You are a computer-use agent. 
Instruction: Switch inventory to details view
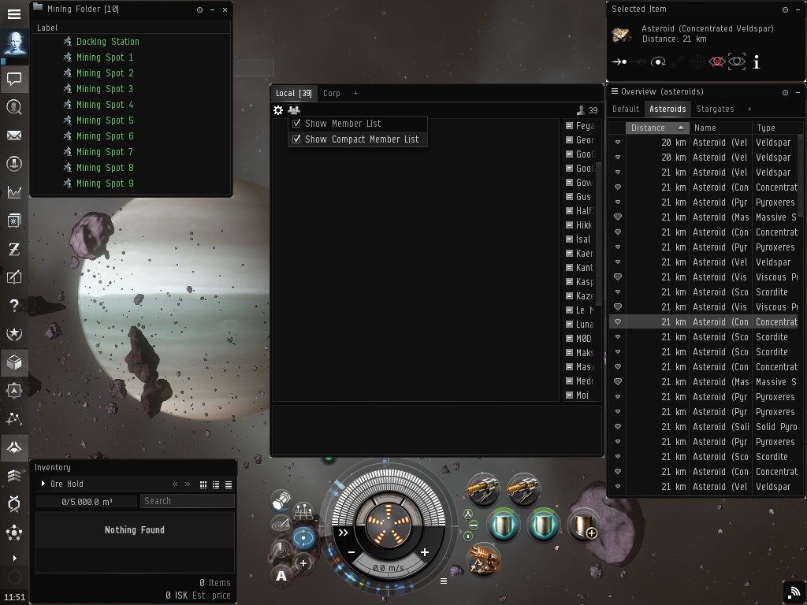[x=216, y=484]
